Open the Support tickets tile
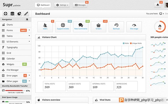Image resolution: width=168 pixels, height=104 pixels. coord(63,27)
